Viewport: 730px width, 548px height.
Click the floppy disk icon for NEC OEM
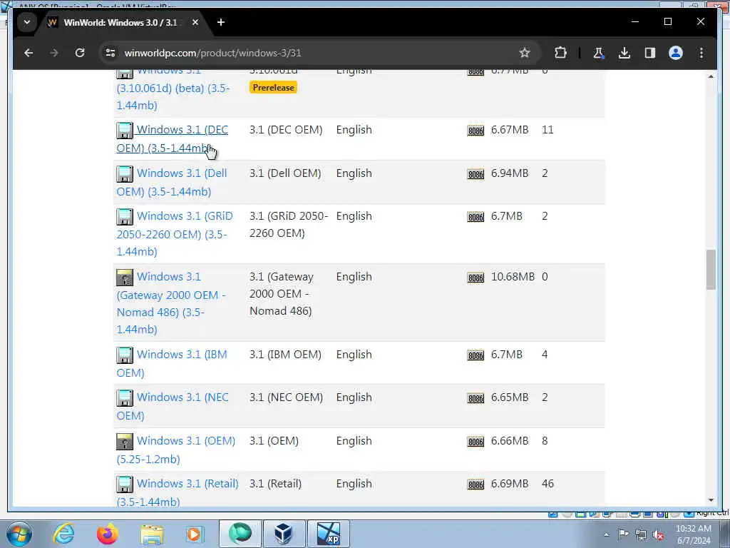pyautogui.click(x=125, y=398)
